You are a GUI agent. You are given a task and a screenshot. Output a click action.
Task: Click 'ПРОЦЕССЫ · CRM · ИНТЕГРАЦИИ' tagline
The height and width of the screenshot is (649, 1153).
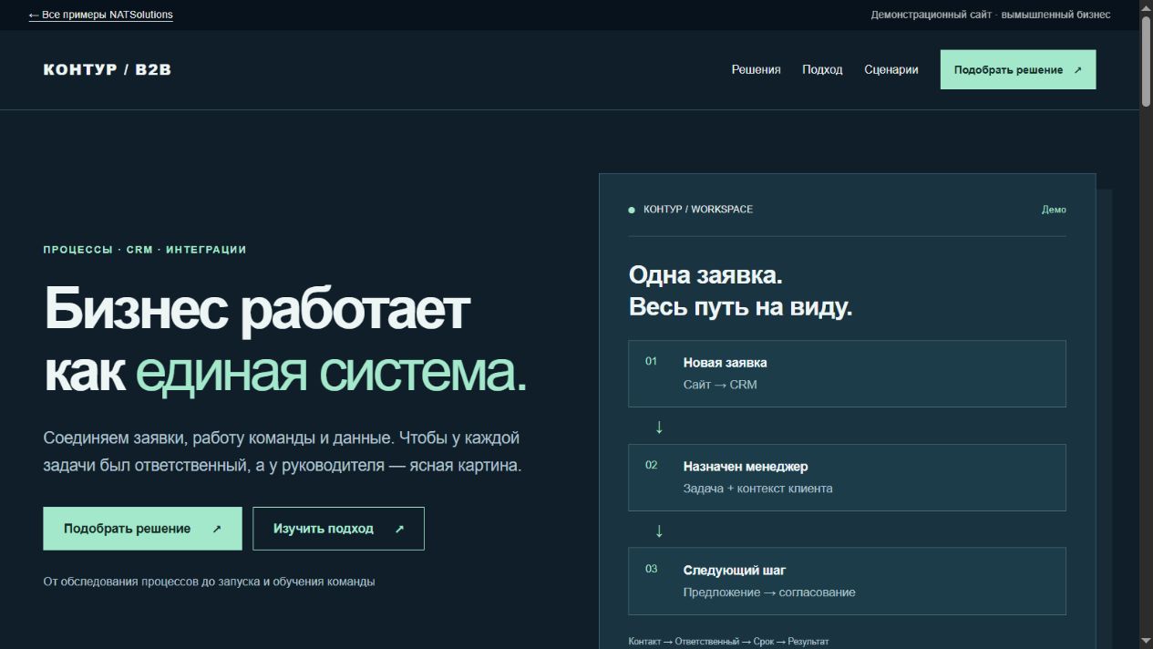point(145,250)
